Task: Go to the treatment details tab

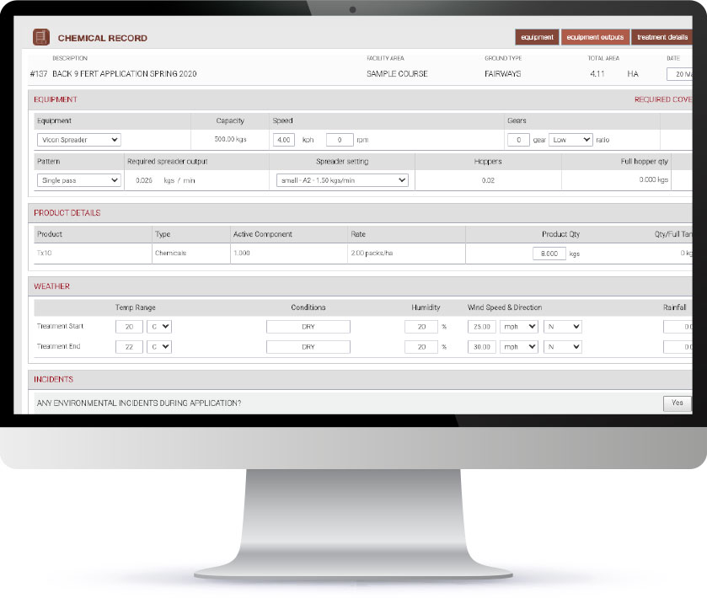Action: pyautogui.click(x=661, y=38)
